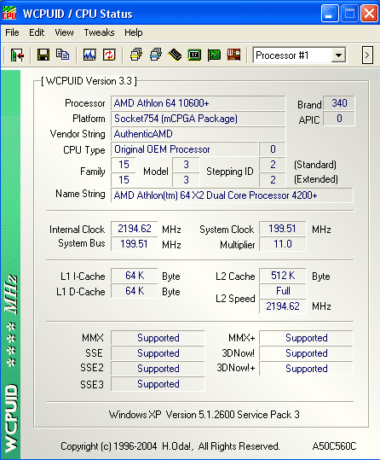Click the System Clock value 199.51
This screenshot has width=380, height=460.
click(x=282, y=229)
